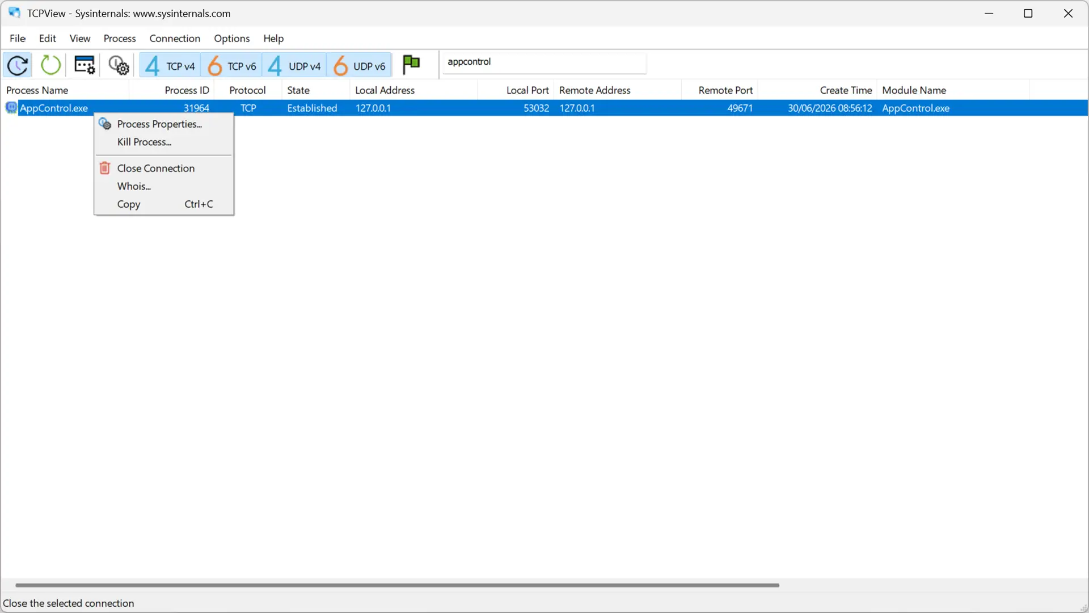Toggle the TCP v4 filter
1089x613 pixels.
pos(170,66)
